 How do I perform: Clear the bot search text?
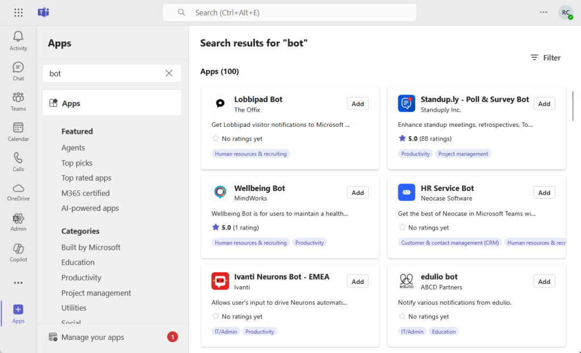click(x=169, y=73)
